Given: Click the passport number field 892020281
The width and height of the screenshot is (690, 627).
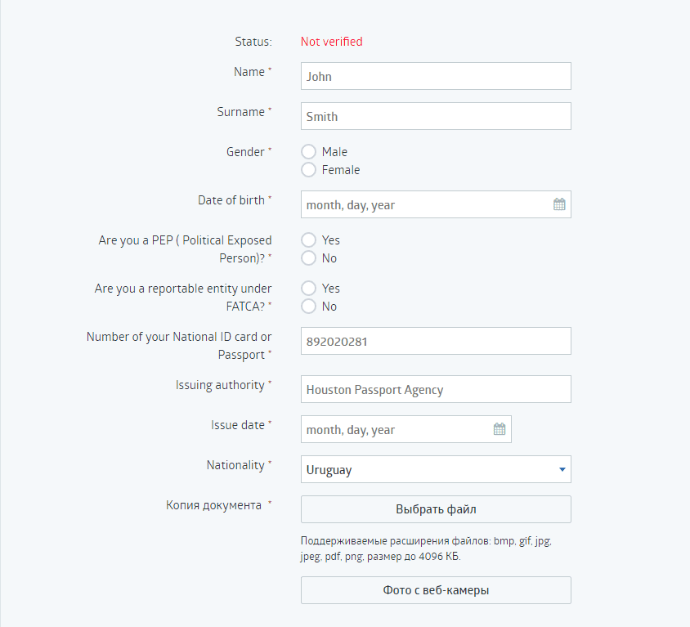Looking at the screenshot, I should [436, 341].
